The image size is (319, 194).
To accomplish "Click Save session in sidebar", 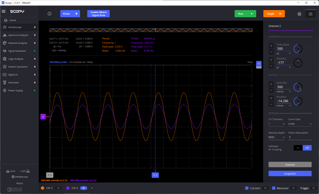I will (11, 171).
